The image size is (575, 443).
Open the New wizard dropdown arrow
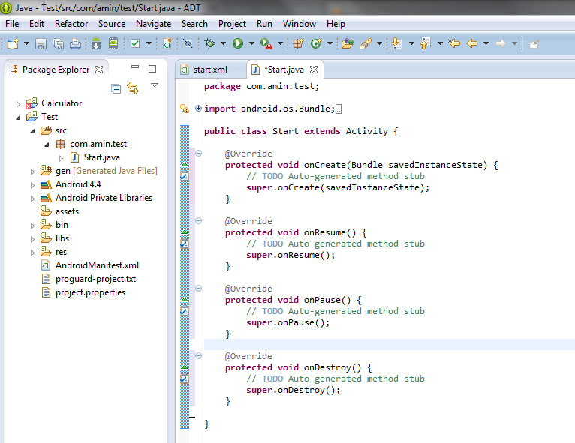(x=26, y=43)
